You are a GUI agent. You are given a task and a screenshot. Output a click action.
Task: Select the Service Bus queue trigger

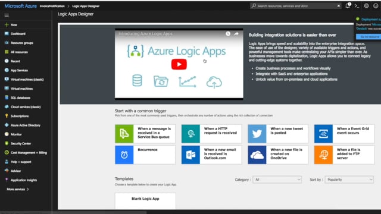click(145, 134)
